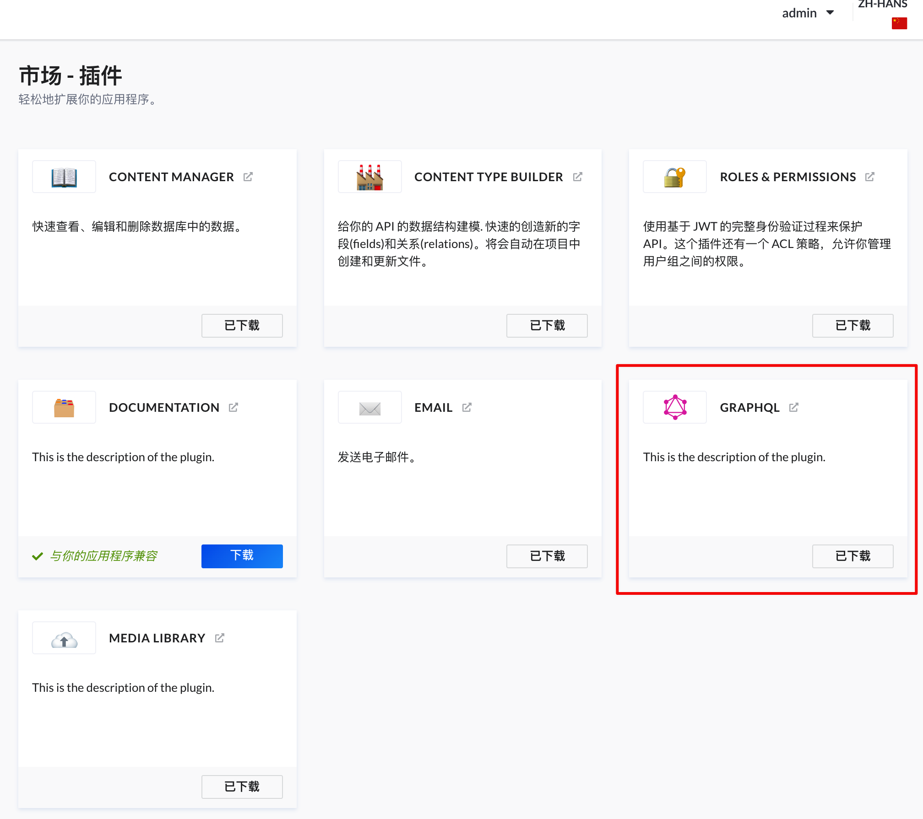Click the green compatibility text in Documentation
Viewport: 923px width, 819px height.
103,556
